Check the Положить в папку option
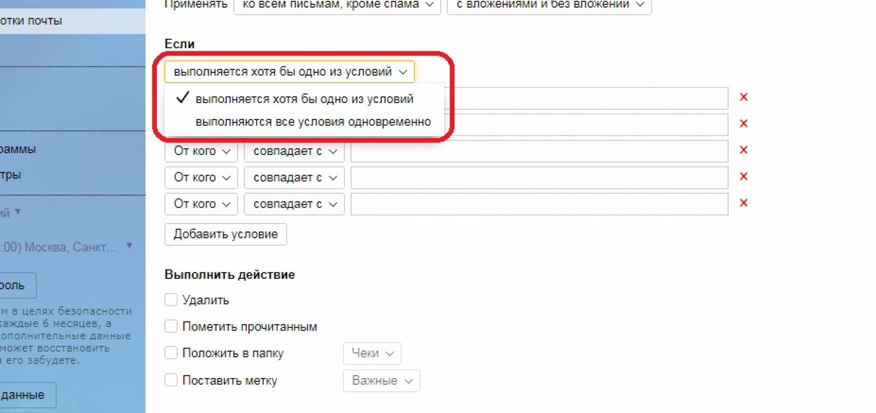876x413 pixels. pyautogui.click(x=171, y=353)
